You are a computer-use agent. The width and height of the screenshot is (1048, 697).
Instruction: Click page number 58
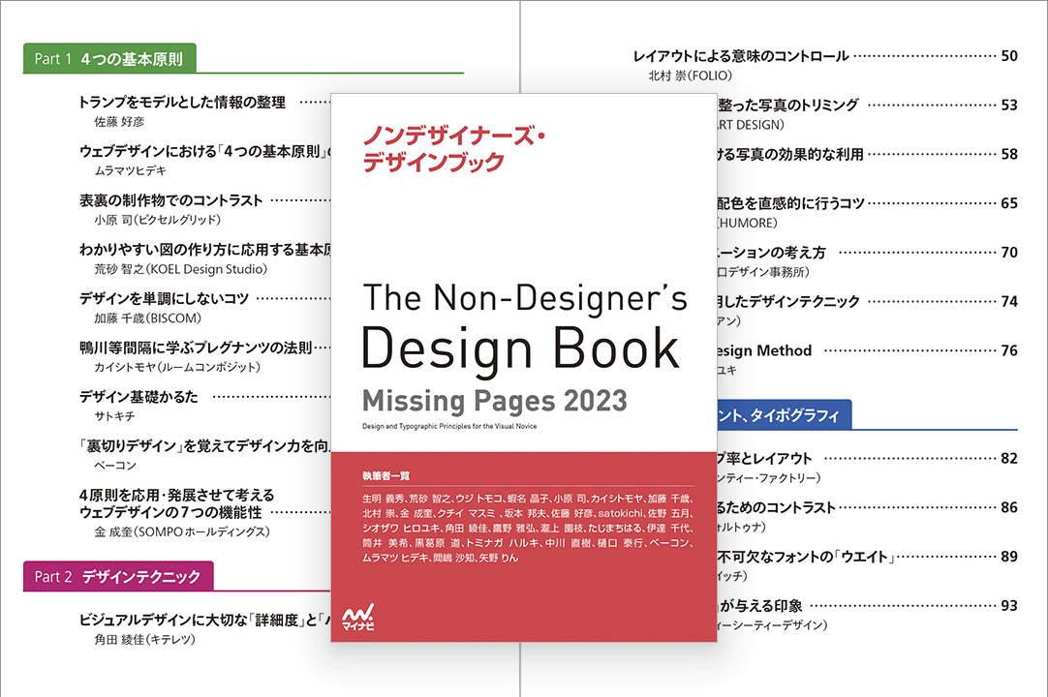coord(1009,154)
